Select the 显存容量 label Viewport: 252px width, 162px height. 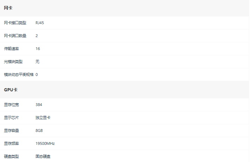12,131
